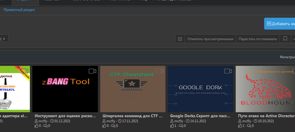
Task: Click the thumbs-up icon under the zBANG item
Action: 36,126
